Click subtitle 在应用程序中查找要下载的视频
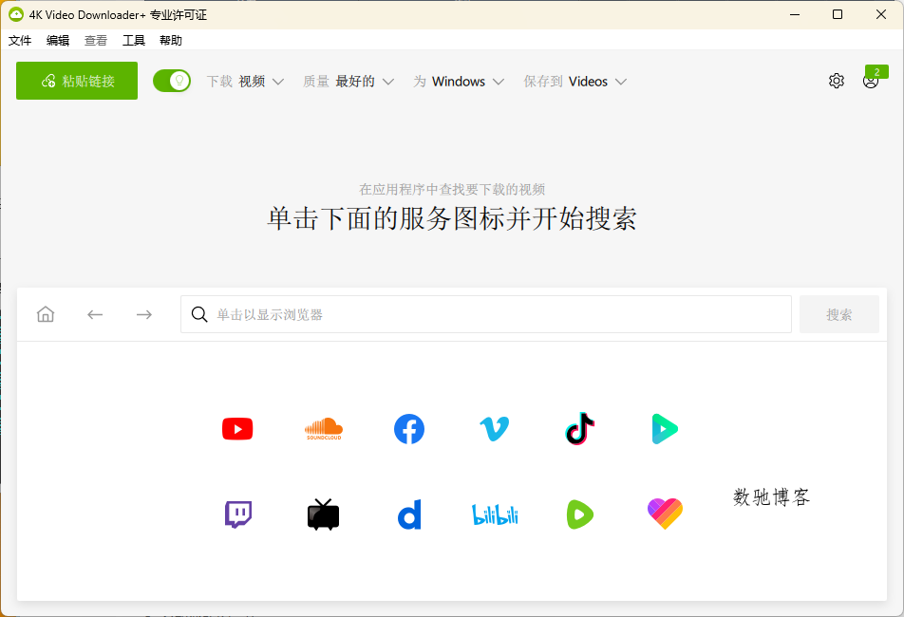This screenshot has height=617, width=904. [x=452, y=189]
